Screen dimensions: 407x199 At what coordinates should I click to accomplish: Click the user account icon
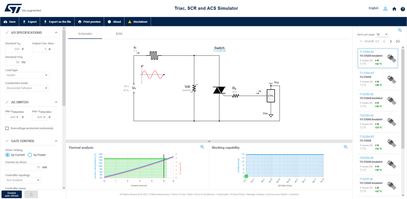pyautogui.click(x=386, y=9)
